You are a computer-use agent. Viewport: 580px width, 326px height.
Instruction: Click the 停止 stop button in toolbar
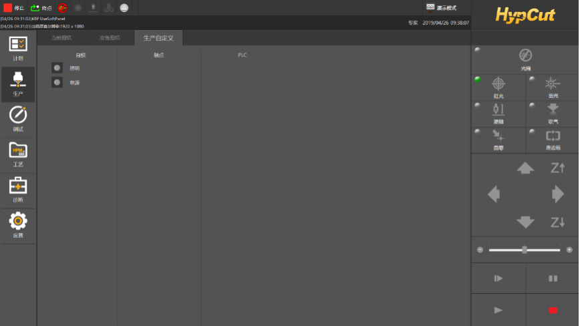coord(13,7)
